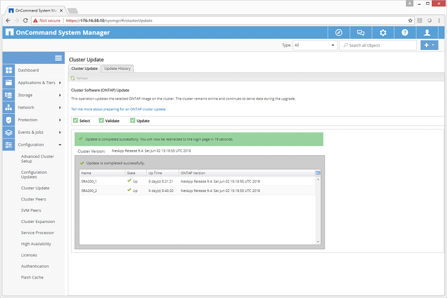Viewport: 447px width, 298px height.
Task: Click the Applications & Tiers sidebar icon
Action: pyautogui.click(x=9, y=82)
